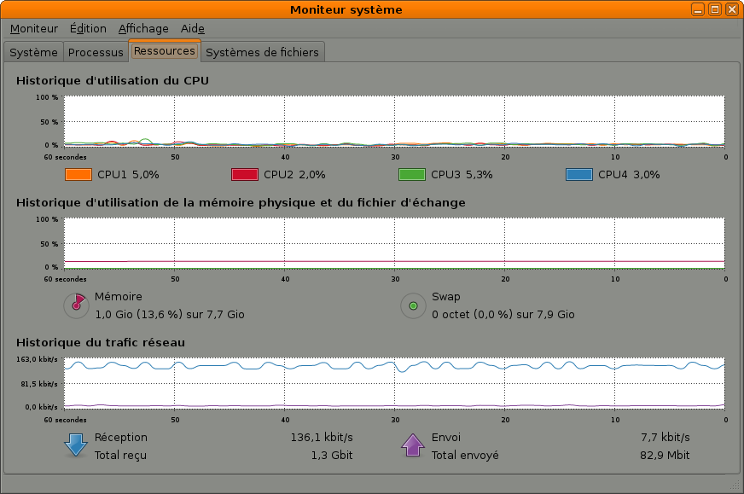Click the Swap pie color icon
The image size is (744, 494).
(x=413, y=305)
